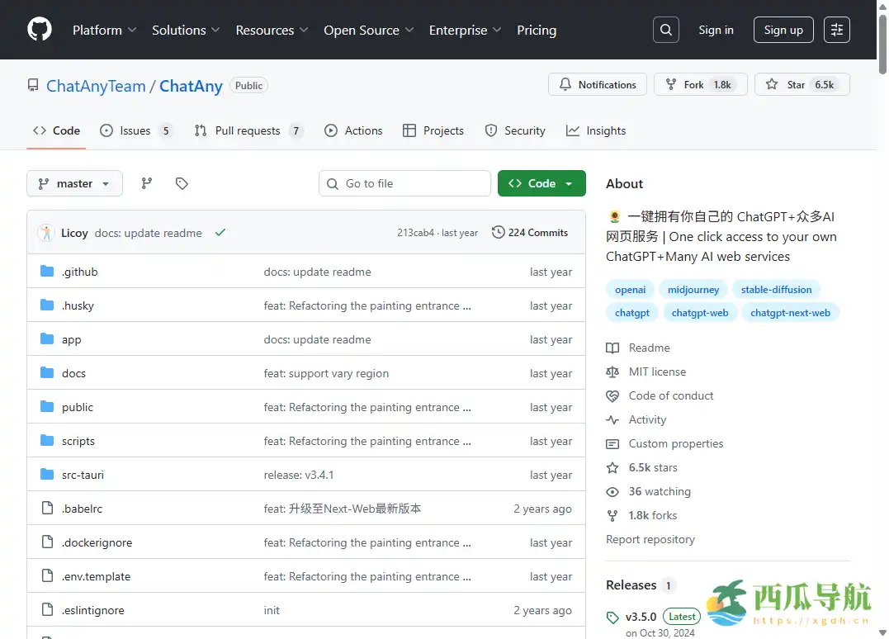889x639 pixels.
Task: Toggle Notifications for the repository
Action: click(x=598, y=84)
